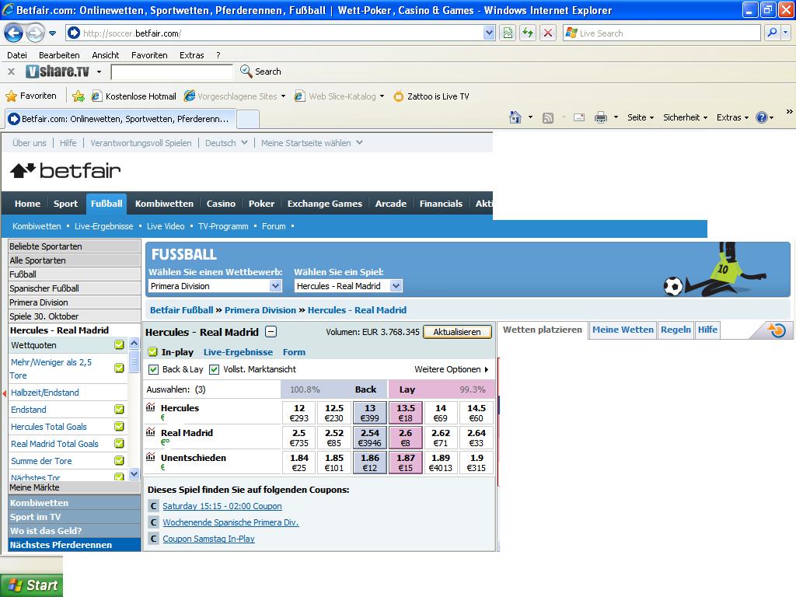Viewport: 796px width, 597px height.
Task: Click the help question mark icon
Action: click(x=761, y=118)
